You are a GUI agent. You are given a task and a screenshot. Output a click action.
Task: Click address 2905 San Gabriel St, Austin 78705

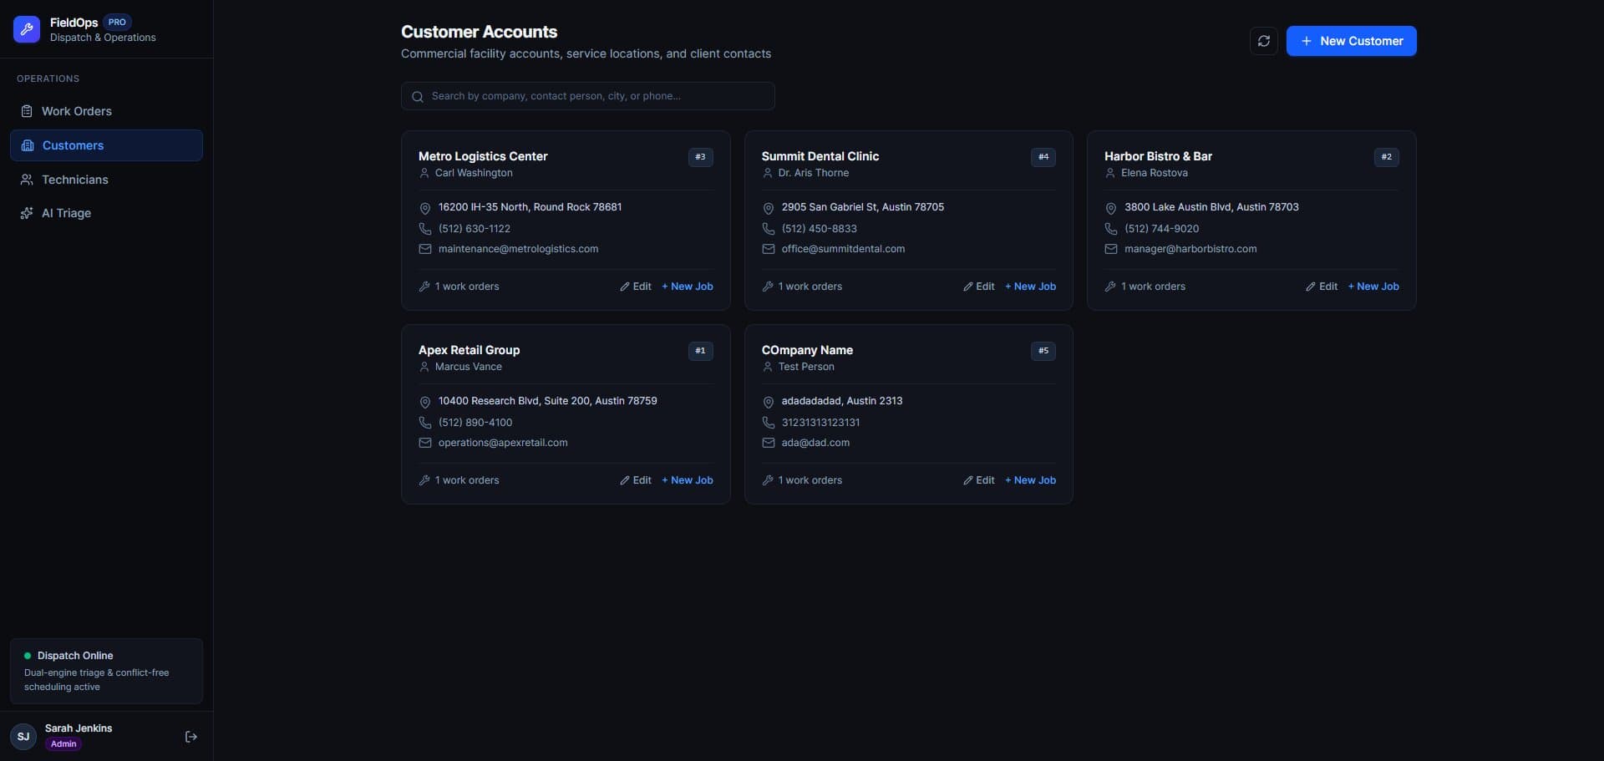(x=862, y=207)
